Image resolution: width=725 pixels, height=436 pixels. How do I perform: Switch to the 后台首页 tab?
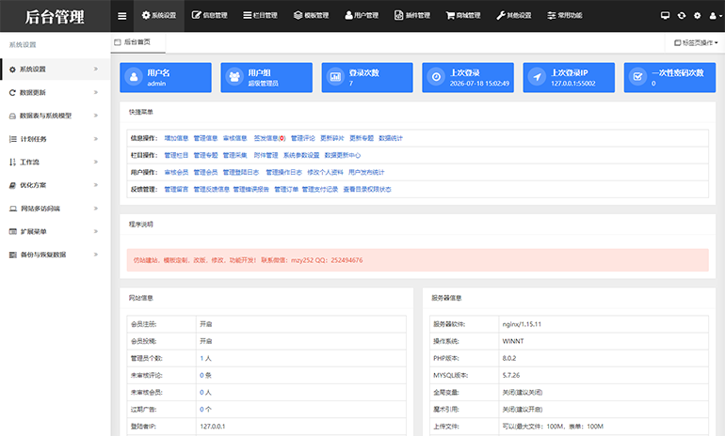click(x=137, y=42)
